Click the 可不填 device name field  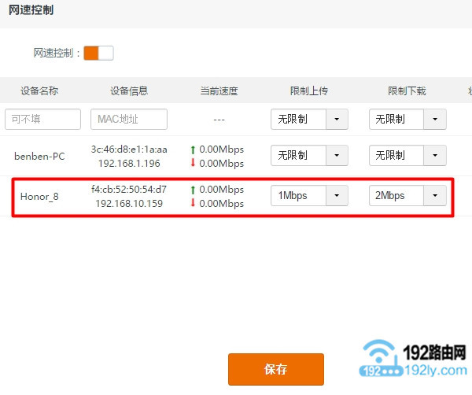click(42, 119)
